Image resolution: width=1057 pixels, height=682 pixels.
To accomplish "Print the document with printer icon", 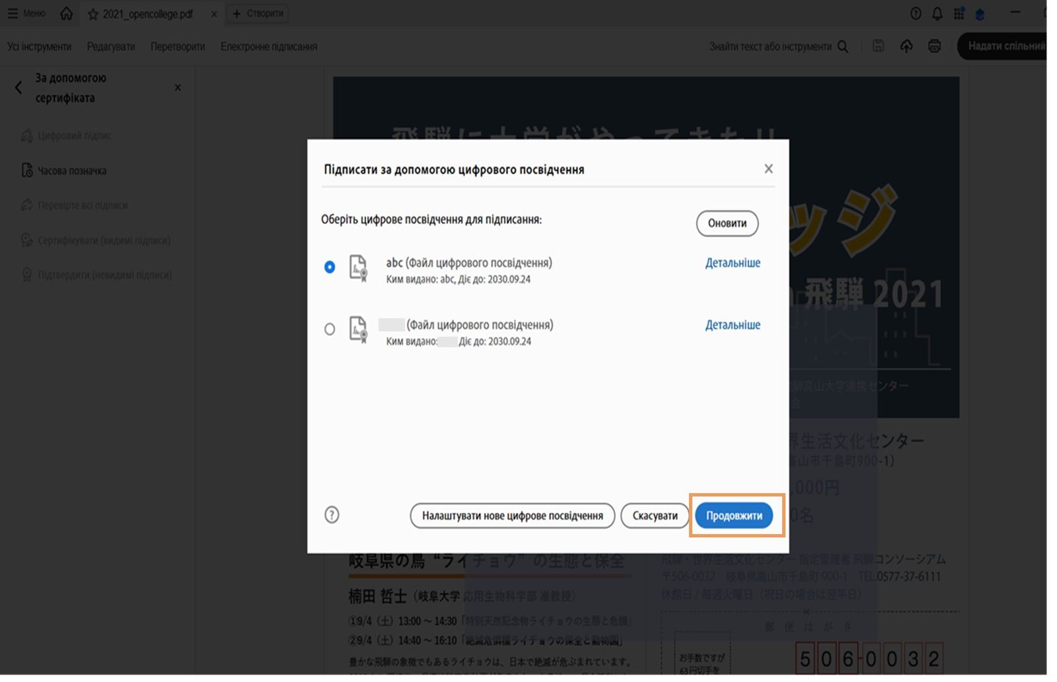I will pos(934,46).
